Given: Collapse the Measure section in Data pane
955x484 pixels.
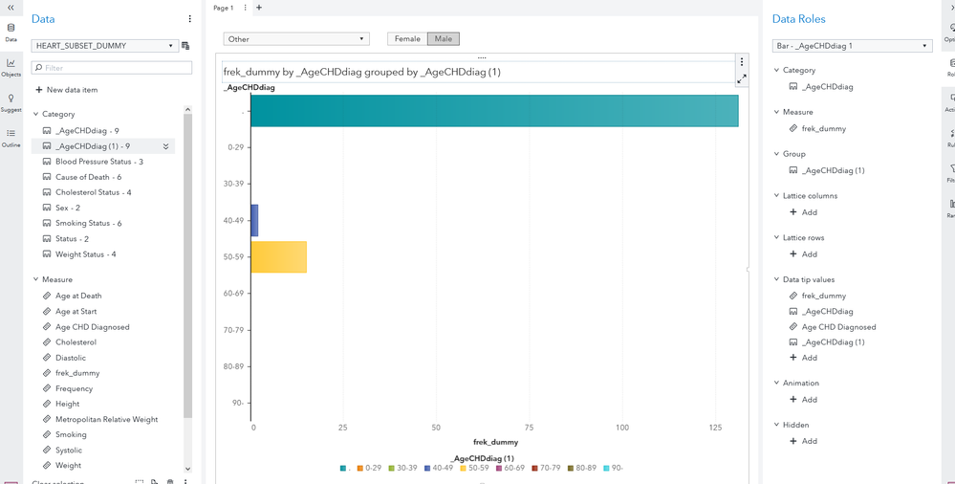Looking at the screenshot, I should [x=36, y=280].
